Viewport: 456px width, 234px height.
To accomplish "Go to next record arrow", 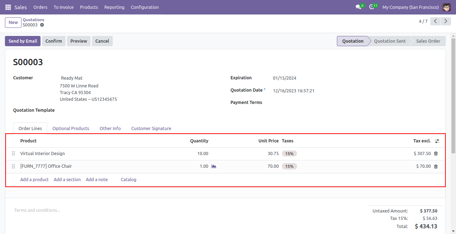I will [x=446, y=21].
